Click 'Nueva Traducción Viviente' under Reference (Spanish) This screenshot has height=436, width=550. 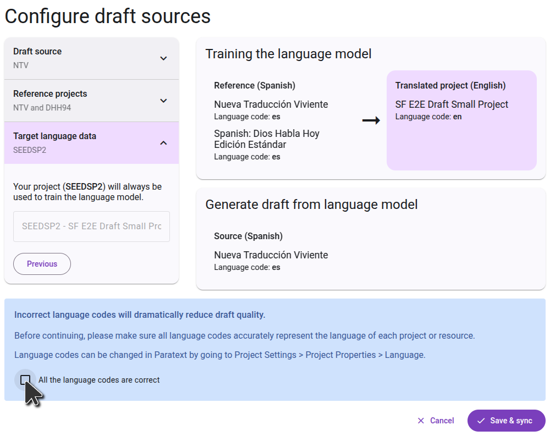click(271, 104)
